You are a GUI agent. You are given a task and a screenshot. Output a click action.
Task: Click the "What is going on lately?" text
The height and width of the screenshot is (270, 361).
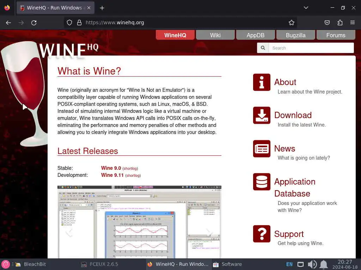click(304, 158)
